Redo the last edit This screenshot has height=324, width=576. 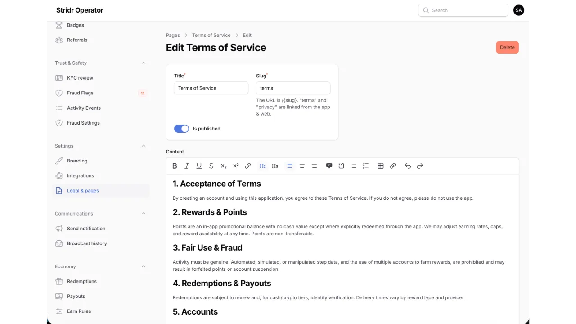coord(420,166)
